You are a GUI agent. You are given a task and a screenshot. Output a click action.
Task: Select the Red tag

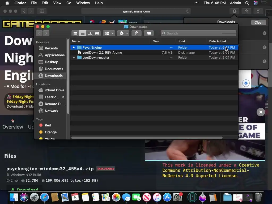[x=50, y=125]
